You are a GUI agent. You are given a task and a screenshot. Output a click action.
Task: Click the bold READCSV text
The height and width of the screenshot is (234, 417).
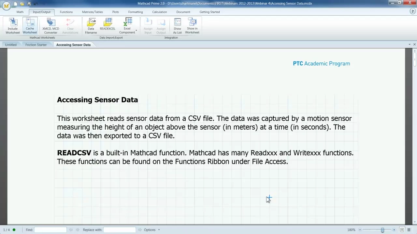tap(74, 153)
